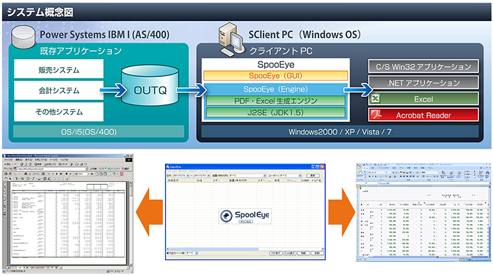Click the 販売システム box
Viewport: 493px width, 276px height.
(59, 70)
